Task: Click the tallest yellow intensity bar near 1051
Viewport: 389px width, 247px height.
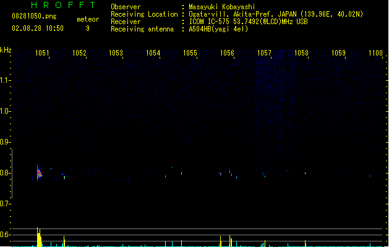Action: coord(38,237)
